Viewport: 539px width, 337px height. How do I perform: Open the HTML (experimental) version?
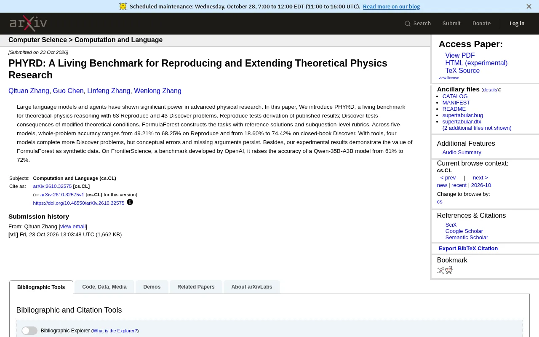click(x=476, y=63)
